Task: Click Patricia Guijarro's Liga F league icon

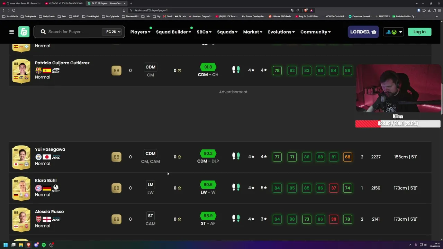Action: [x=56, y=71]
